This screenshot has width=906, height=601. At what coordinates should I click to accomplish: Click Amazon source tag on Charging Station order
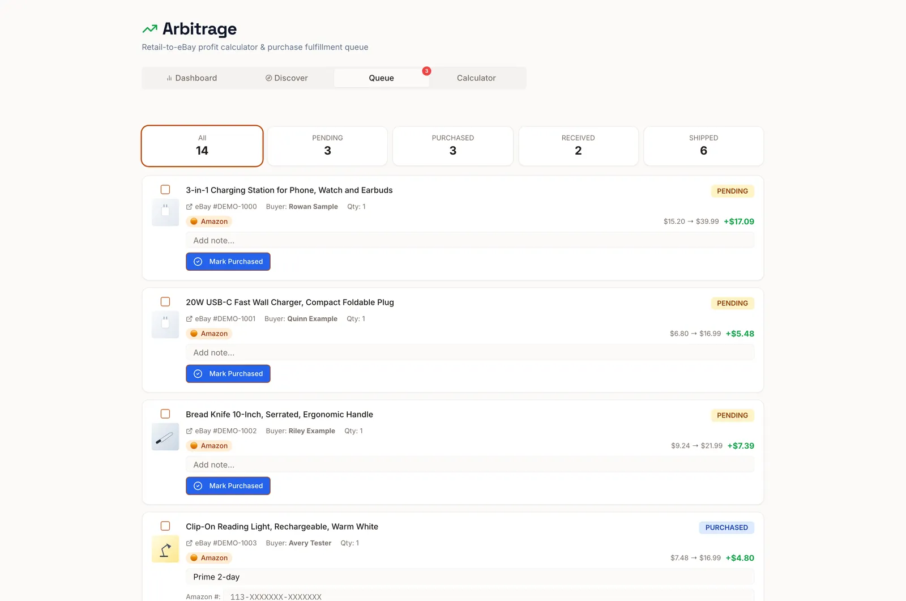click(209, 221)
